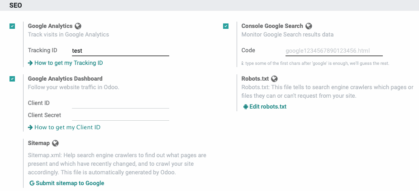Disable the Google Analytics checkbox

(12, 26)
